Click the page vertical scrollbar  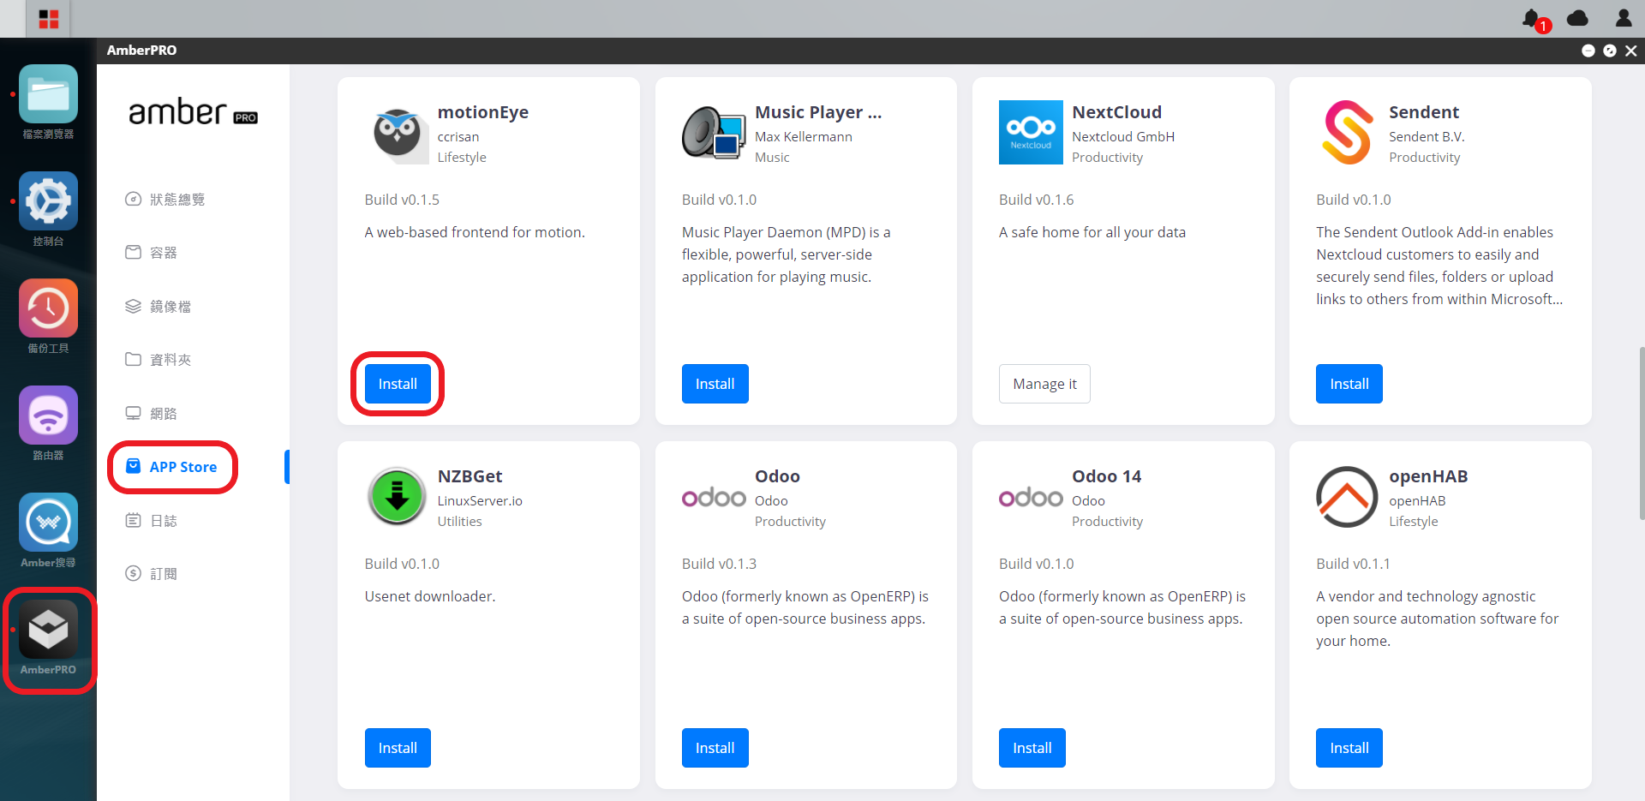click(x=1641, y=433)
